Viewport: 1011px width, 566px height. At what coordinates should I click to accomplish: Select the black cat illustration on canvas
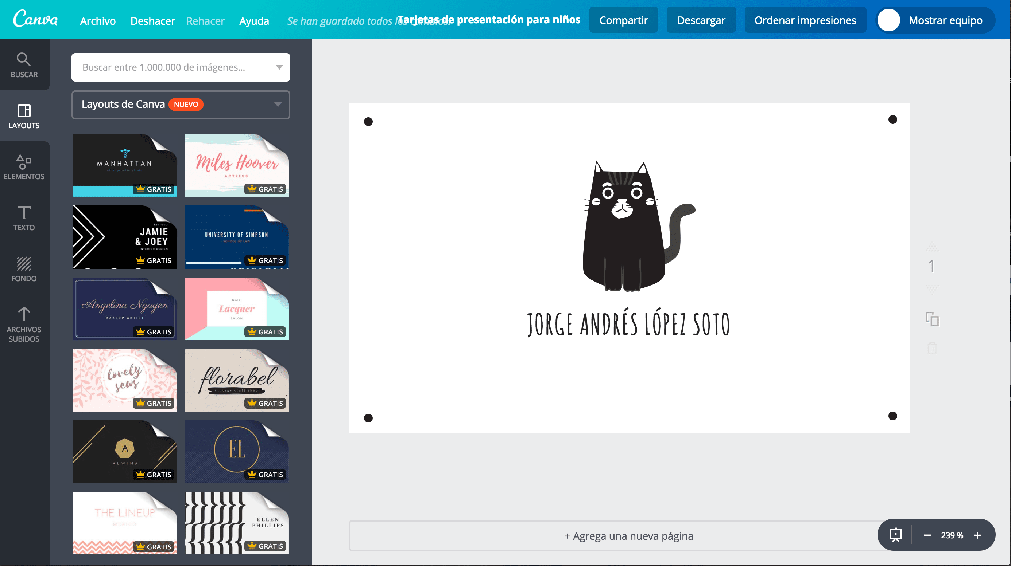click(x=639, y=226)
